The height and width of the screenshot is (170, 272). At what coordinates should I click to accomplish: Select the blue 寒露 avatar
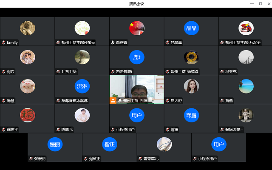[x=191, y=115]
